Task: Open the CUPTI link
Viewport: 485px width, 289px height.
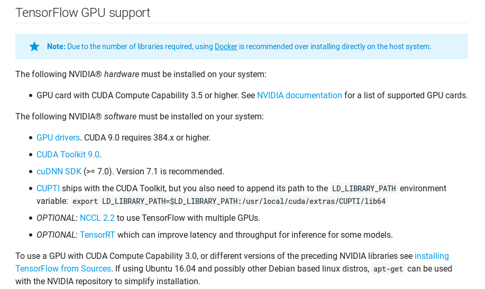Action: click(x=48, y=189)
